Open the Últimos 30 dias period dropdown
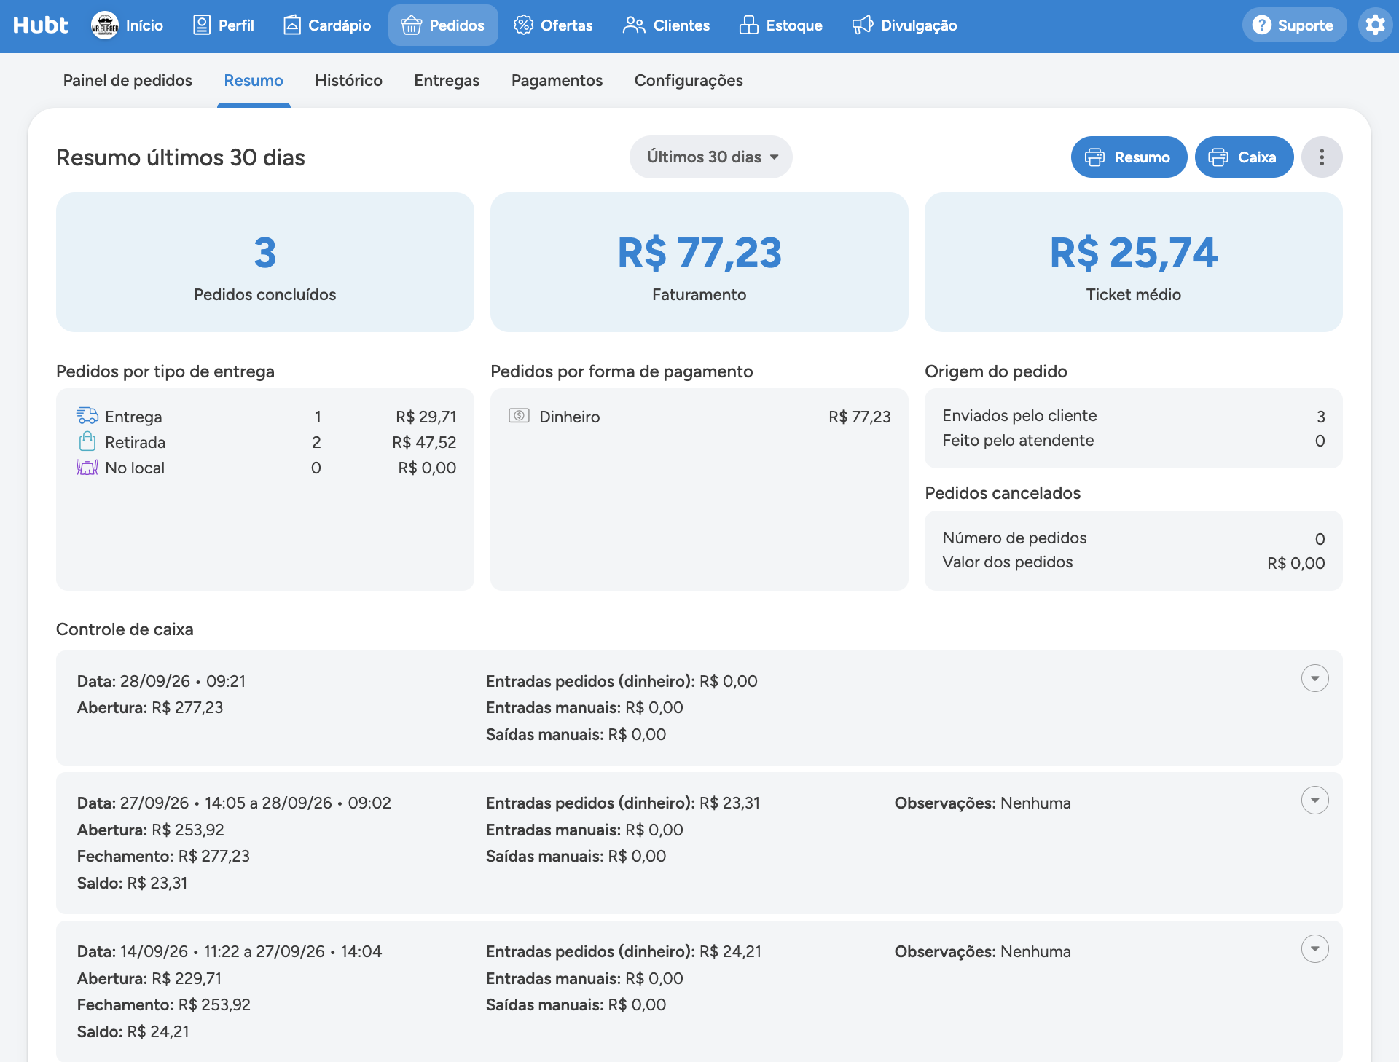The image size is (1399, 1062). point(710,157)
